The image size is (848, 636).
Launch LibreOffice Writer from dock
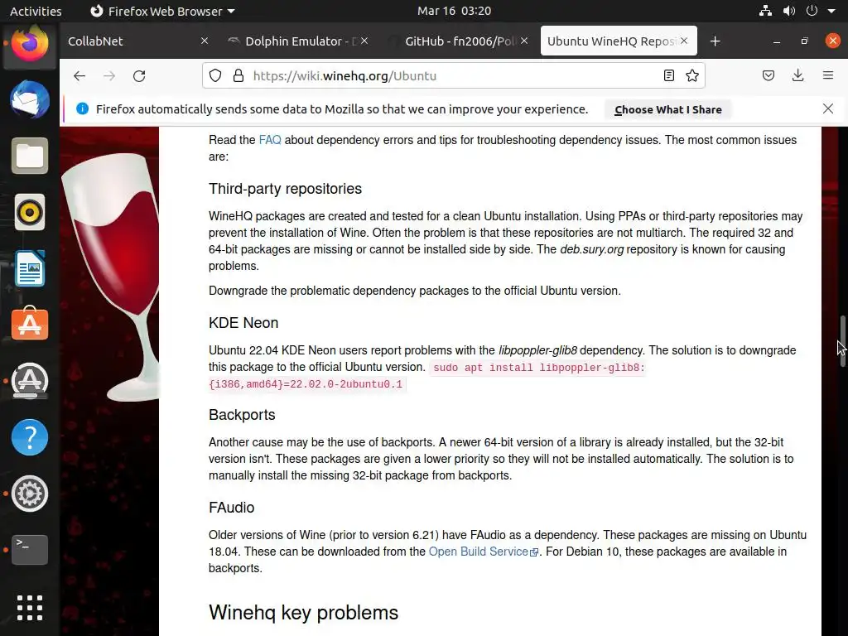click(30, 268)
